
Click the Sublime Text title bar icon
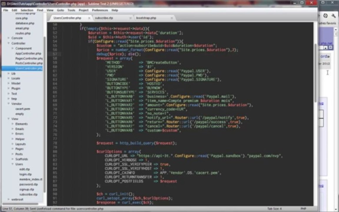click(3, 4)
